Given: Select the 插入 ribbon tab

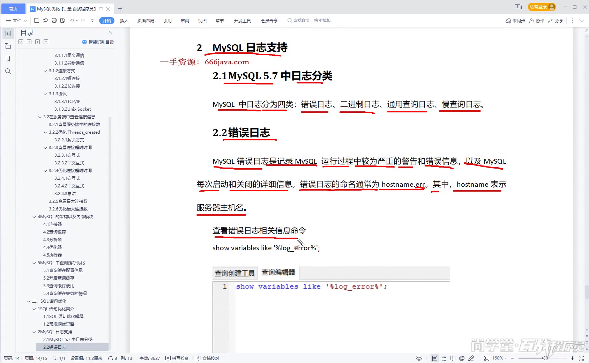Looking at the screenshot, I should click(124, 21).
